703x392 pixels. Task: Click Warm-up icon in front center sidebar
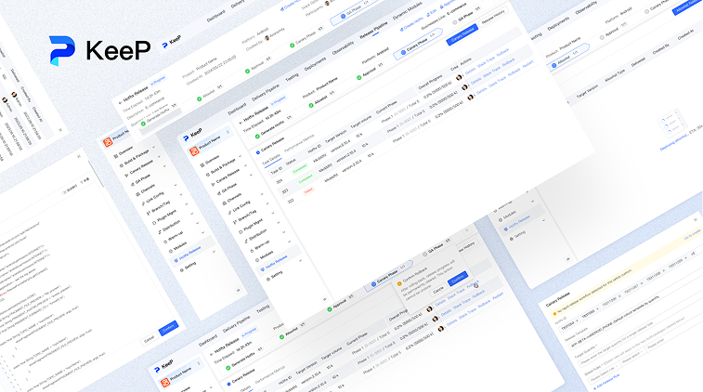click(x=252, y=251)
